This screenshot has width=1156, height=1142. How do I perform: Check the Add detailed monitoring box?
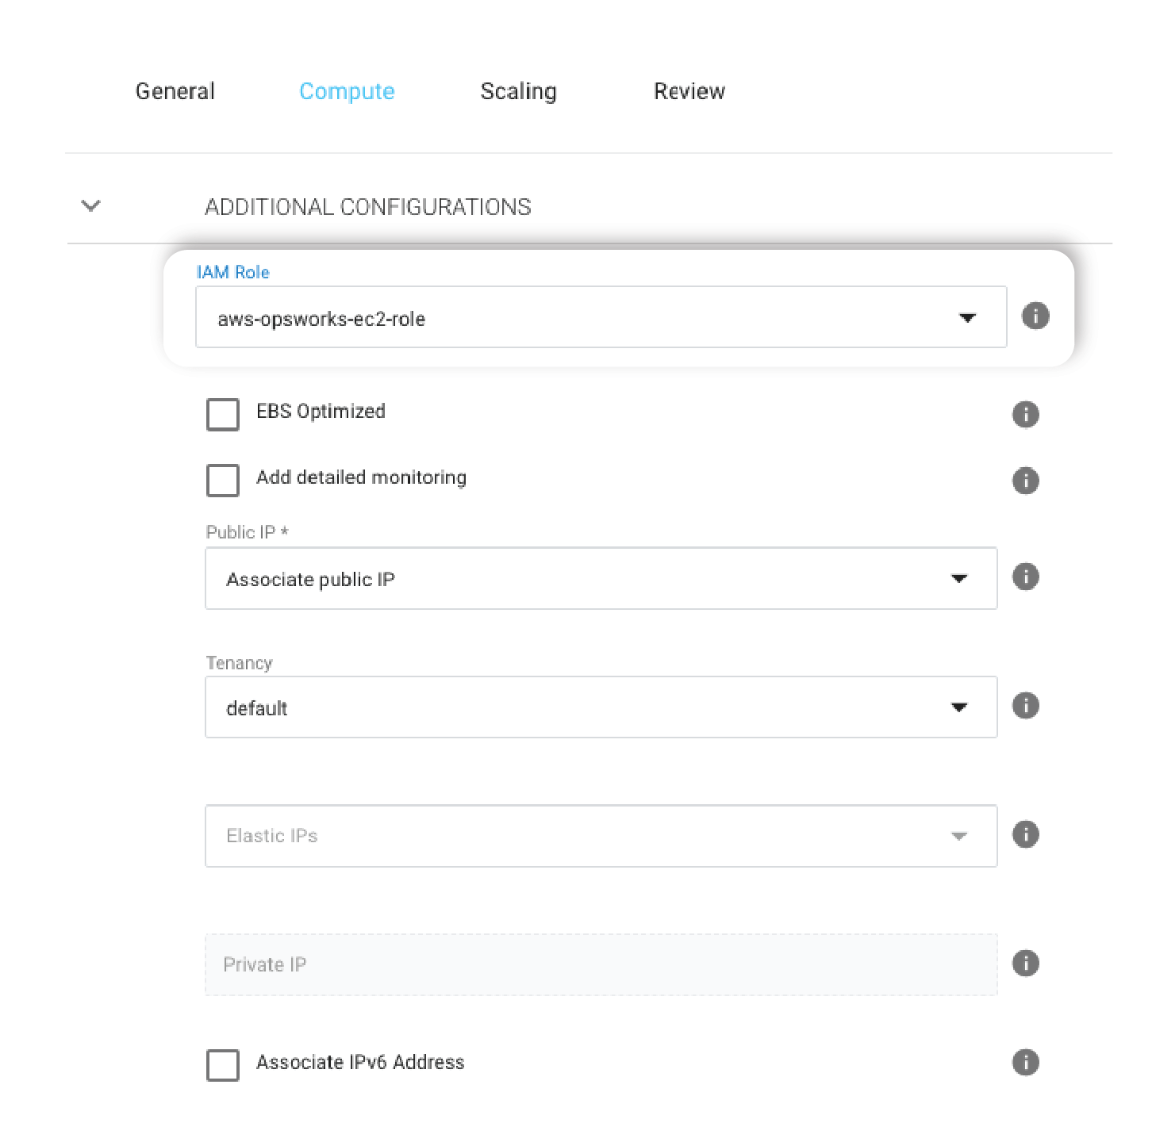click(x=223, y=481)
